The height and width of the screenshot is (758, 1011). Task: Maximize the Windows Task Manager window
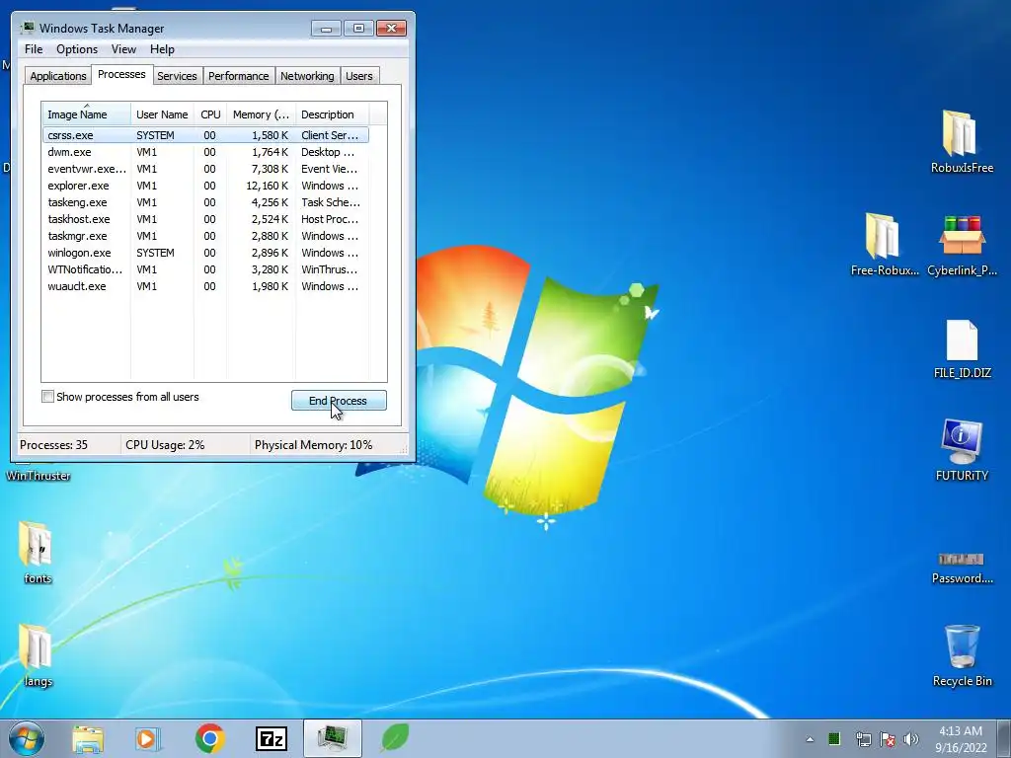coord(358,29)
